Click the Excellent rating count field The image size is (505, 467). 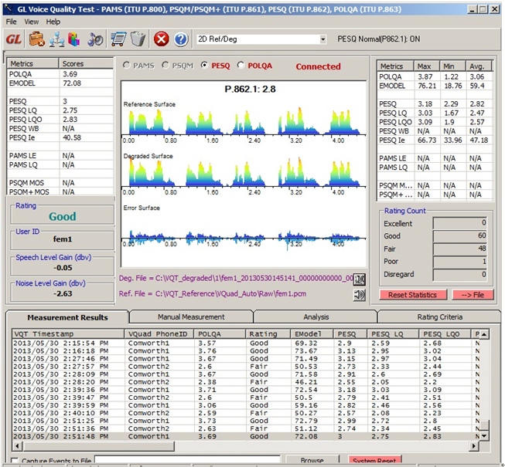click(460, 223)
